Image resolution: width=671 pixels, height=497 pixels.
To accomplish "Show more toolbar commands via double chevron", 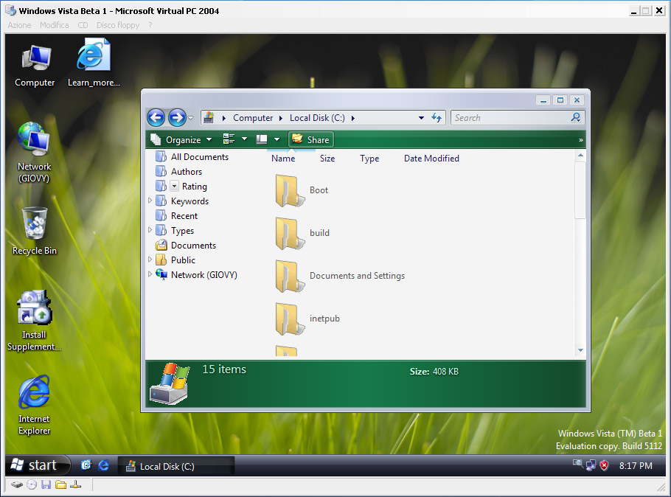I will point(581,140).
